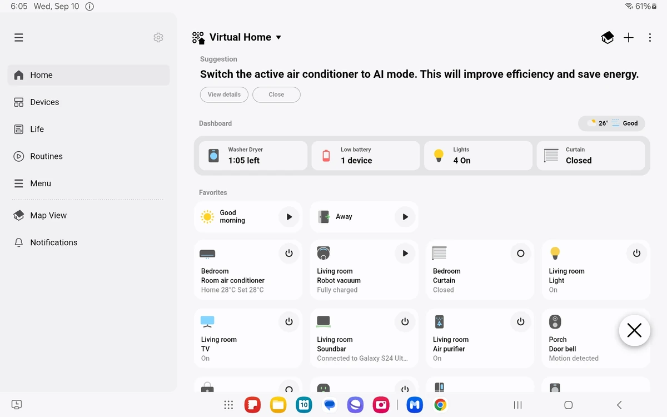
Task: Open the three-dot overflow menu
Action: click(x=649, y=37)
